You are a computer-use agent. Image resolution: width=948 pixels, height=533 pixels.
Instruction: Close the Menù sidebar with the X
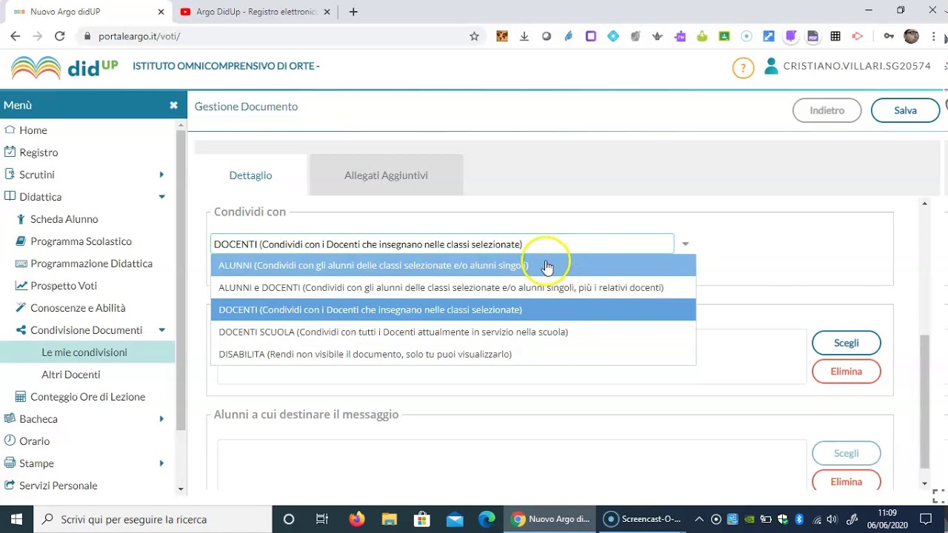[173, 105]
